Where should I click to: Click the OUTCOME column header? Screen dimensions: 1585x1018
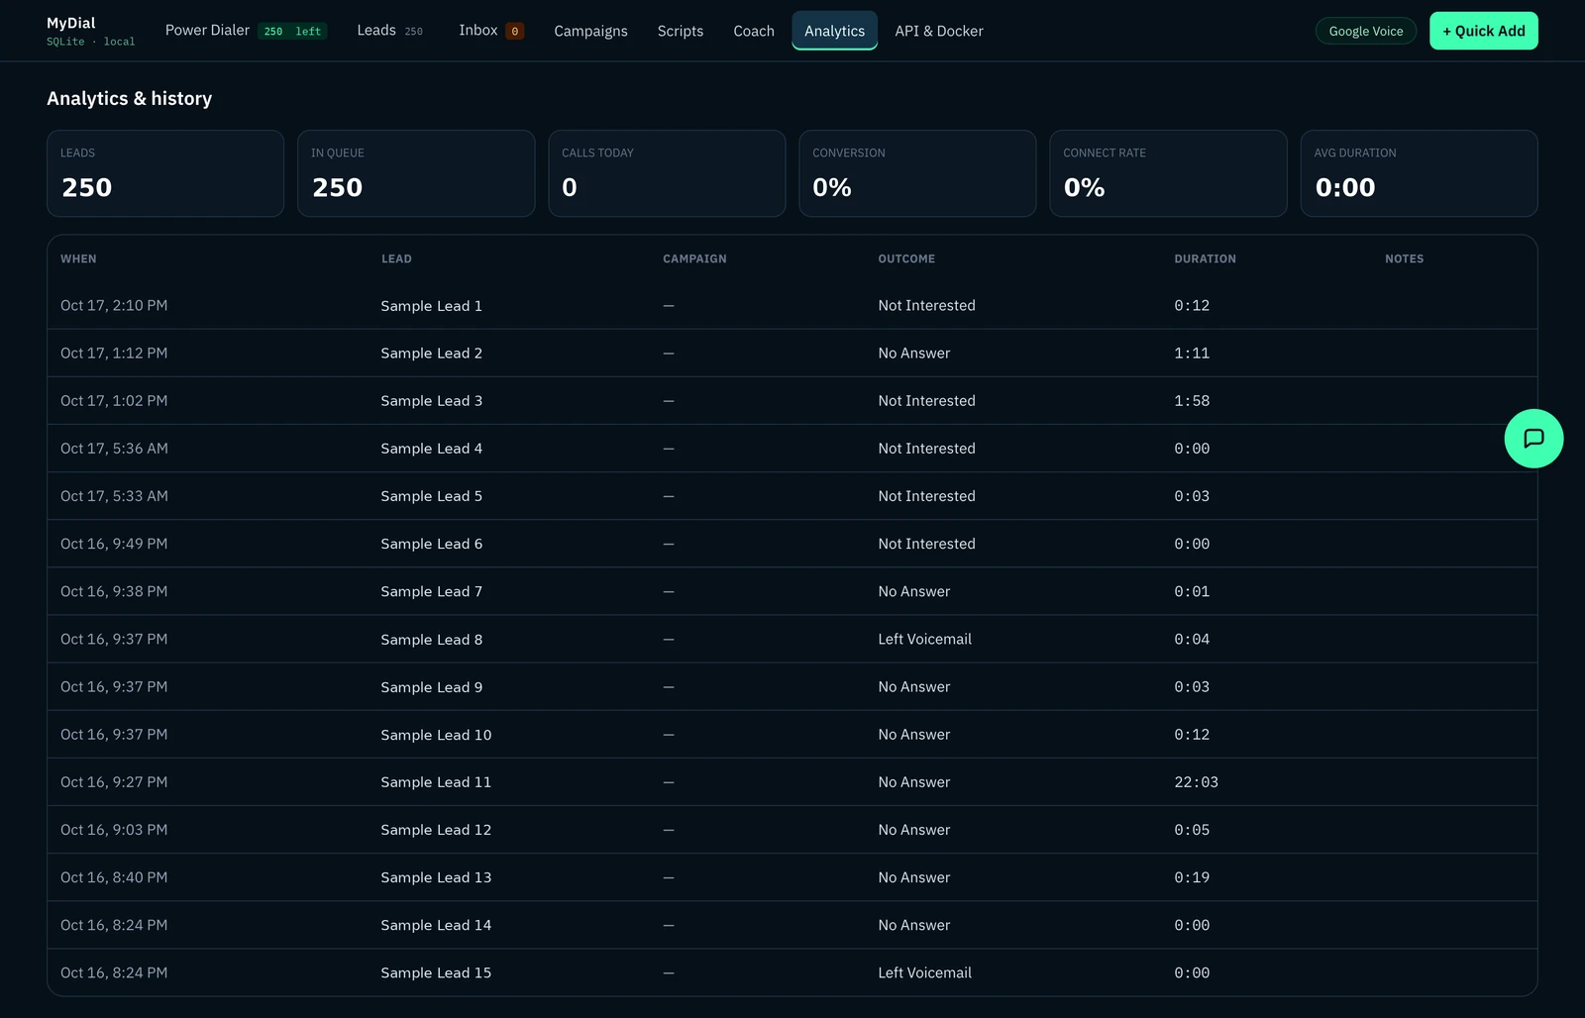[x=906, y=258]
